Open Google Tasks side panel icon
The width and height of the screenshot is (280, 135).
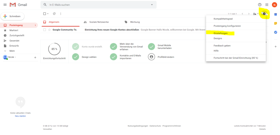(x=276, y=32)
